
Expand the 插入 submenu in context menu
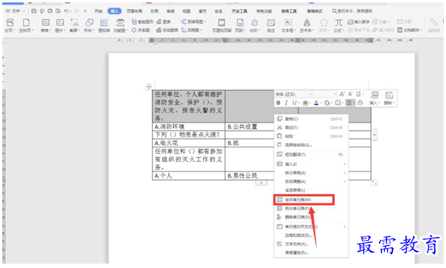point(311,164)
